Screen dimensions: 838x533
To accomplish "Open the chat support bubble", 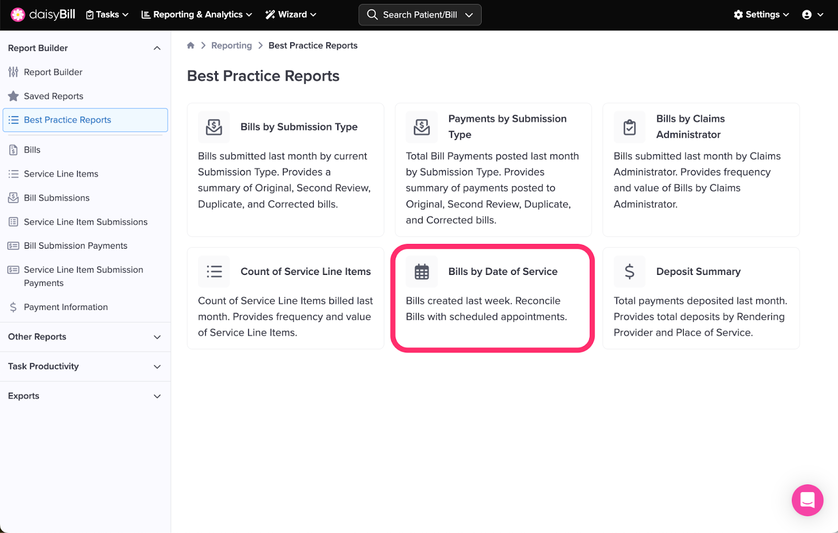I will click(x=807, y=500).
